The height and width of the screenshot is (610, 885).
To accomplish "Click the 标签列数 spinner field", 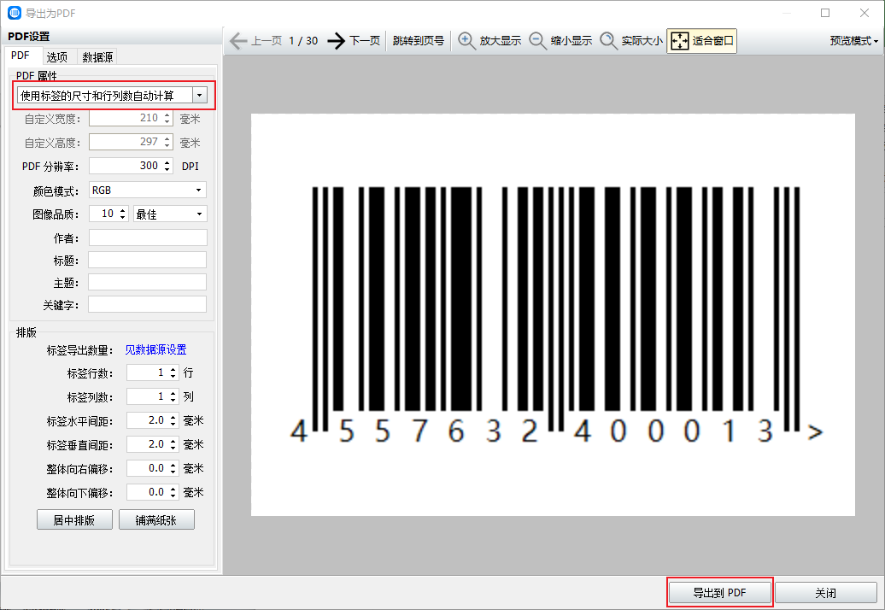I will tap(152, 396).
